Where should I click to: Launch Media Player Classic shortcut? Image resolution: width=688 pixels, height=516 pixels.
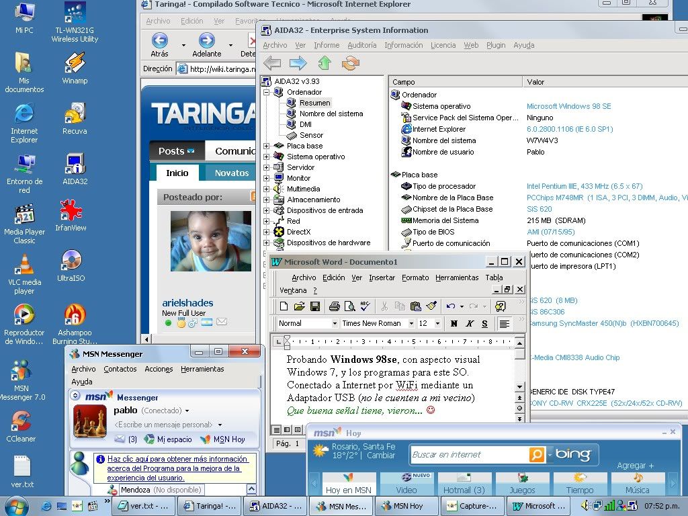25,224
